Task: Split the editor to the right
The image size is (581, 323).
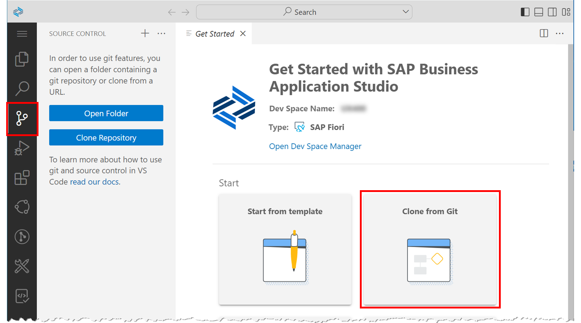Action: click(544, 33)
